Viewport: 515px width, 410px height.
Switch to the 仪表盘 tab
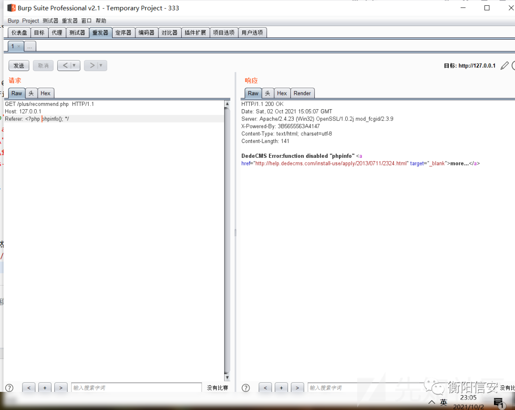point(20,32)
